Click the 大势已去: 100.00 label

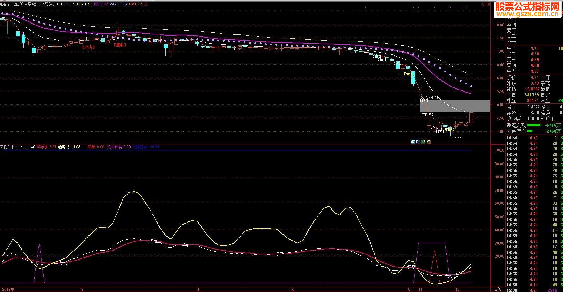click(146, 147)
